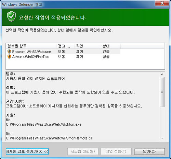The width and height of the screenshot is (171, 159).
Task: Click the 닫기(C) button
Action: (x=149, y=151)
